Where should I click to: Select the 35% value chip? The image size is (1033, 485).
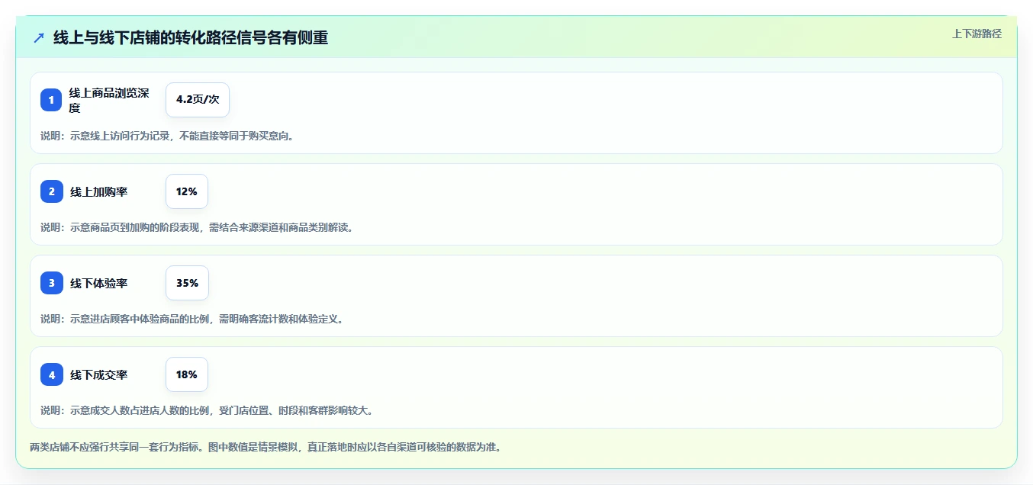click(x=187, y=283)
